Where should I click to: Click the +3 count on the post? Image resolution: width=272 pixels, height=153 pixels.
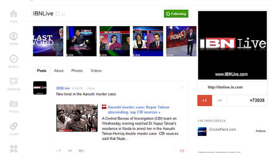[182, 151]
